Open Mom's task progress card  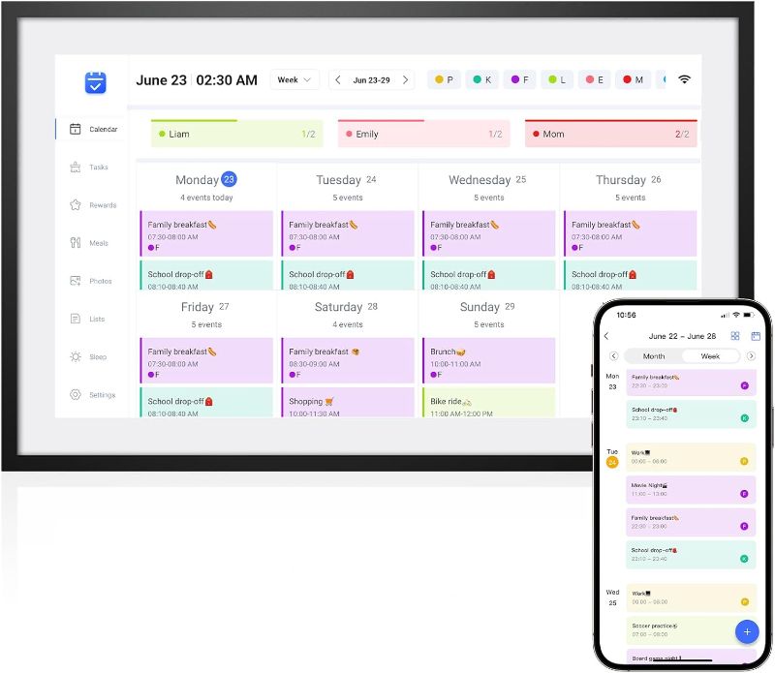coord(611,134)
